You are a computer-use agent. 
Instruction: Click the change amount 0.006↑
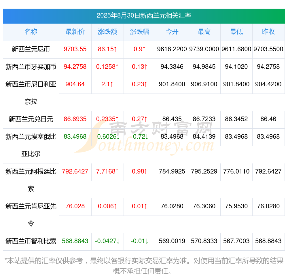(x=107, y=206)
